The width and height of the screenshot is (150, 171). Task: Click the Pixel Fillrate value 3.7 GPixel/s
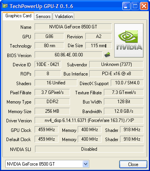coord(52,92)
